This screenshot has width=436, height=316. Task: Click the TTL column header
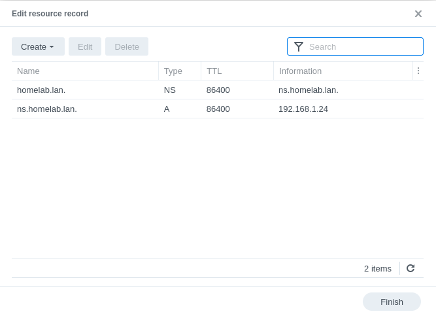[237, 71]
